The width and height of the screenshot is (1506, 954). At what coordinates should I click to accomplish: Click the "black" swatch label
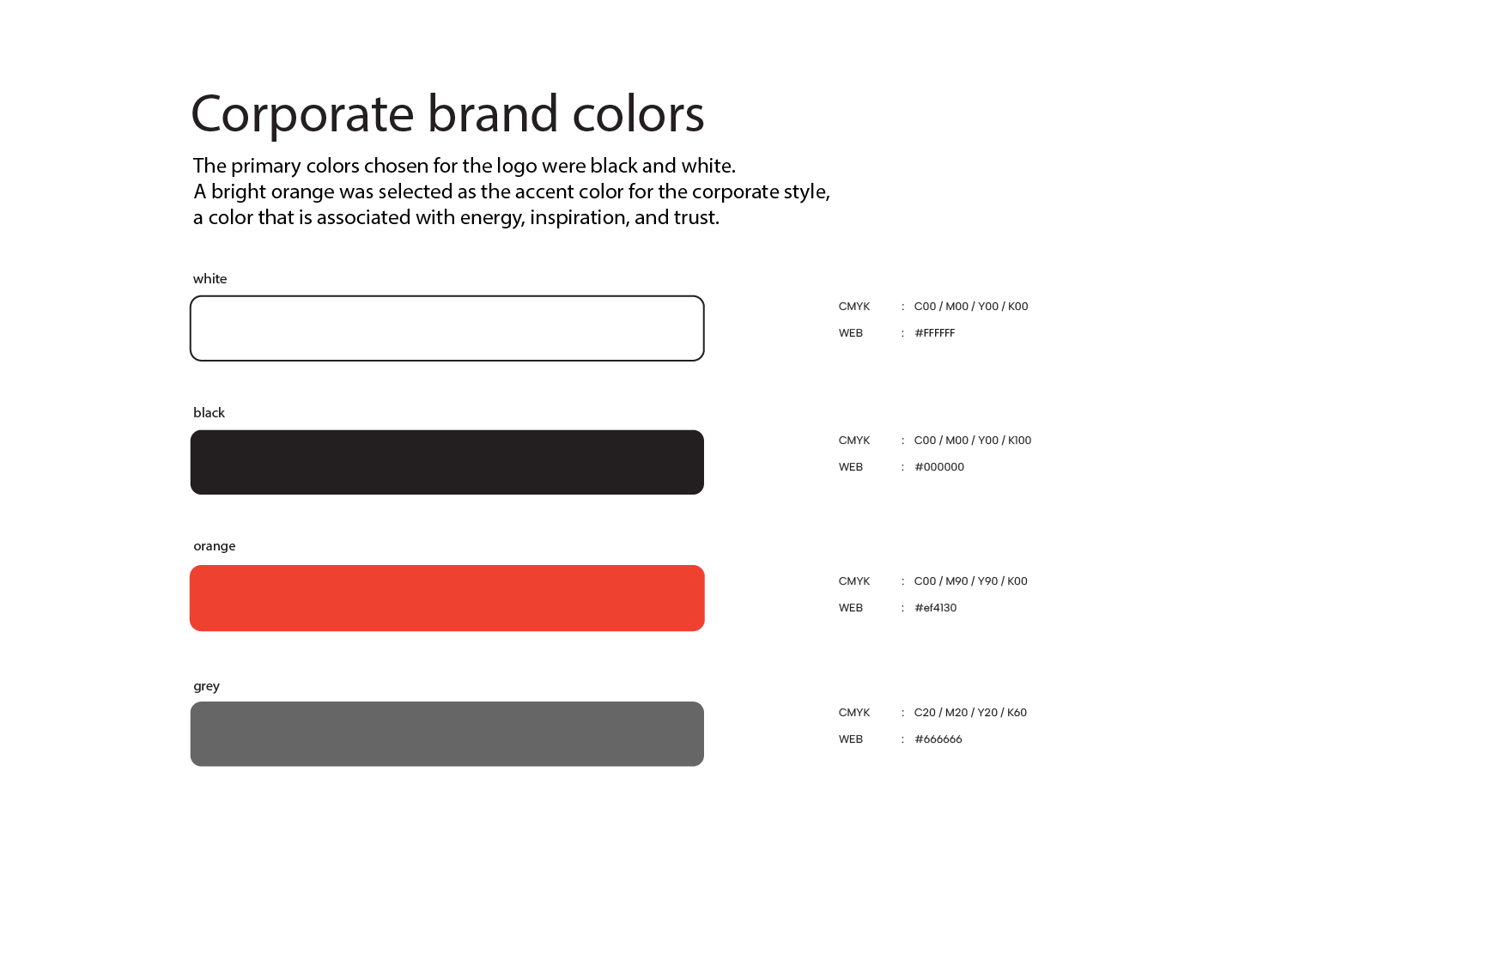(x=209, y=412)
